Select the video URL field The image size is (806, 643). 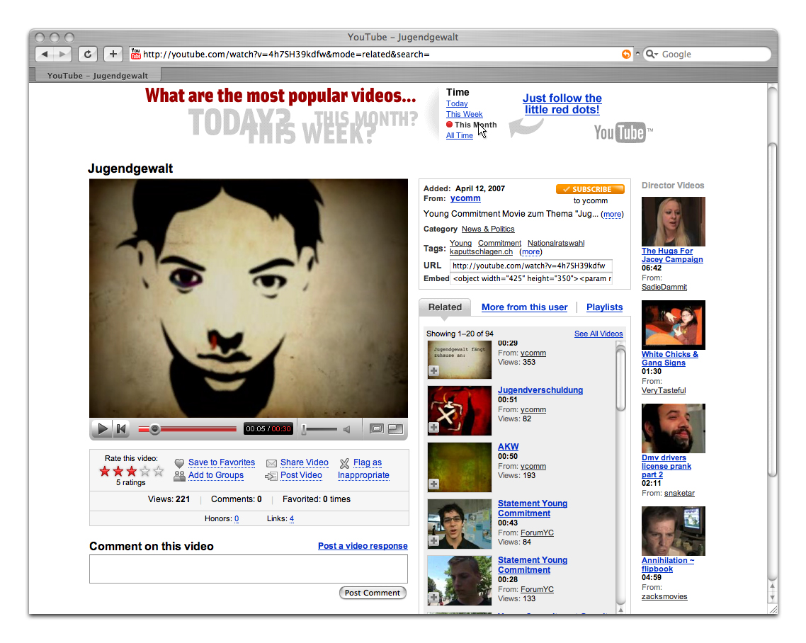(531, 266)
